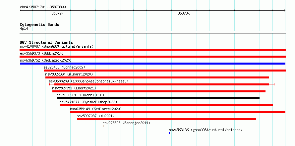Select the red bar for esv26463
This screenshot has height=146, width=295.
[165, 71]
